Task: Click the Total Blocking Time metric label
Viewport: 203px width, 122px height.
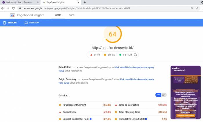Action: [129, 112]
